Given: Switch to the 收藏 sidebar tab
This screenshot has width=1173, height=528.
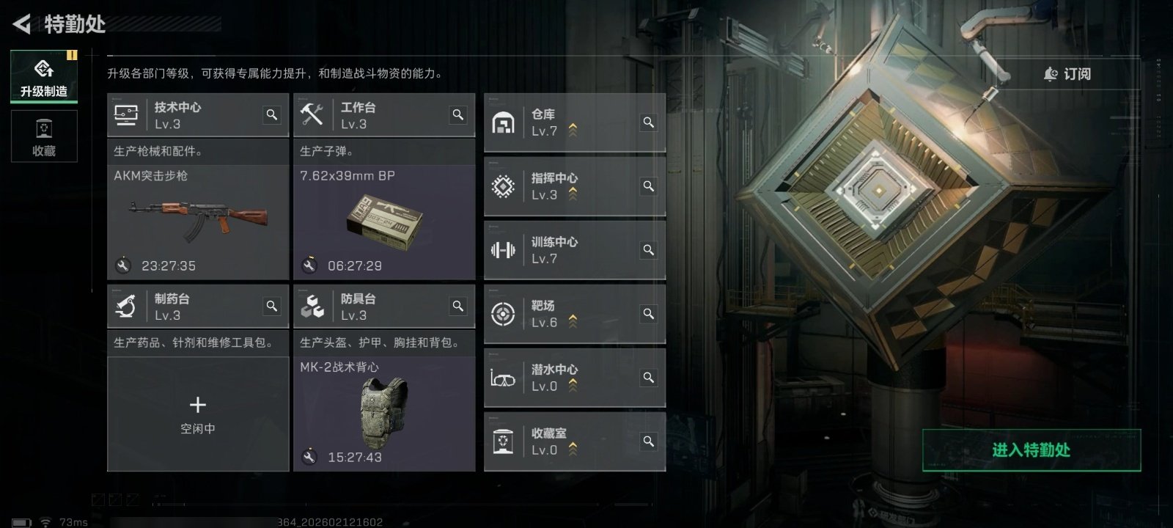Looking at the screenshot, I should click(x=44, y=136).
